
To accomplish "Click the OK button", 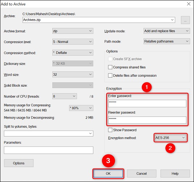I will (108, 173).
